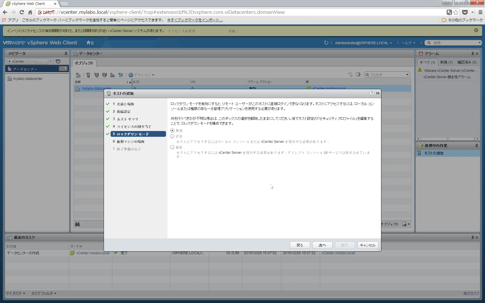Screen dimensions: 485x303
Task: Pin the 最近のタスク recent tasks panel
Action: click(473, 237)
